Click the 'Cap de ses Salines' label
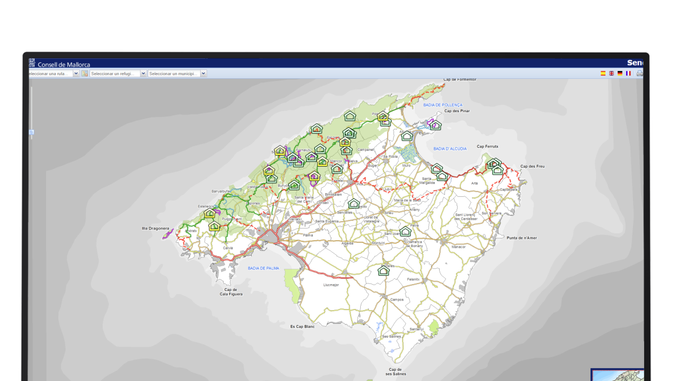The height and width of the screenshot is (381, 678). [396, 371]
